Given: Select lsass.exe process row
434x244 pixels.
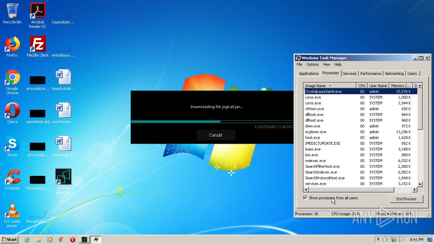Looking at the screenshot, I should (360, 149).
